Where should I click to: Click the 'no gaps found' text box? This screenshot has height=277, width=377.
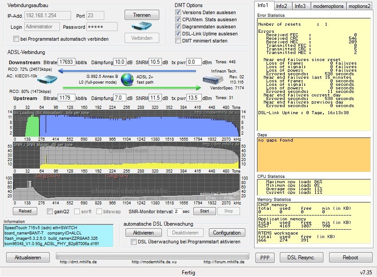pyautogui.click(x=314, y=155)
